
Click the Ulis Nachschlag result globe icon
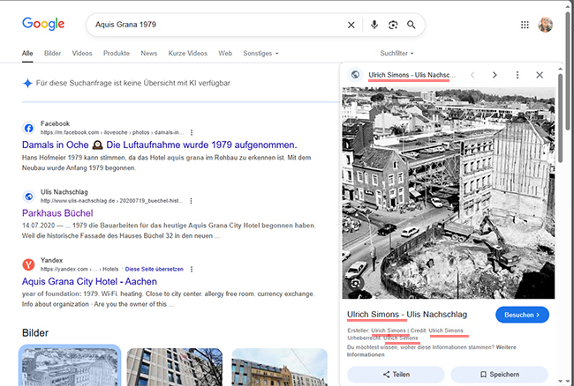pyautogui.click(x=28, y=197)
